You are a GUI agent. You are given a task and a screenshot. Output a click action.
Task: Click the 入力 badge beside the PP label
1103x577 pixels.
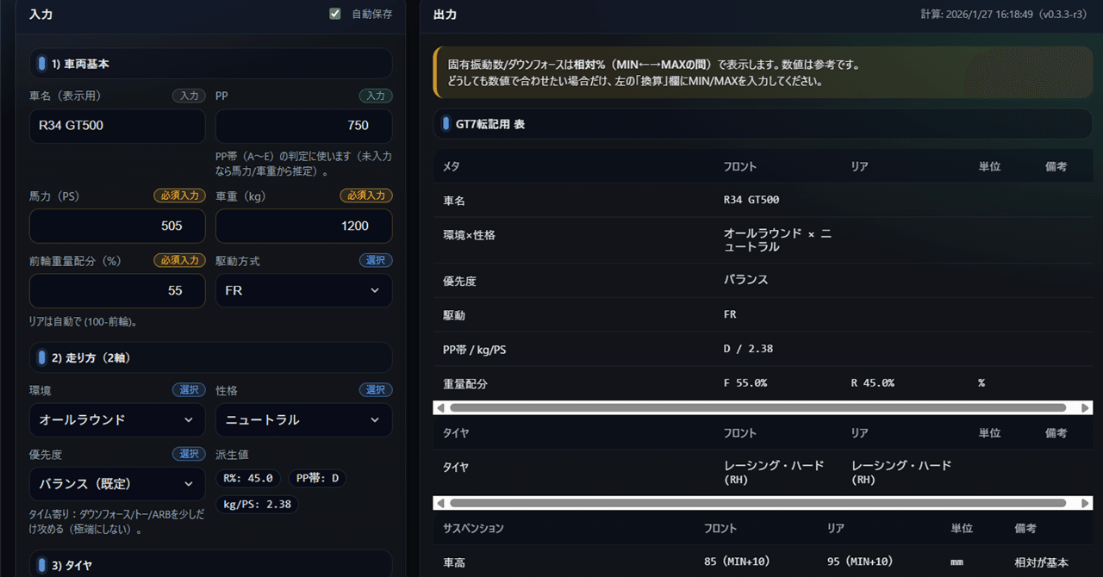tap(376, 96)
